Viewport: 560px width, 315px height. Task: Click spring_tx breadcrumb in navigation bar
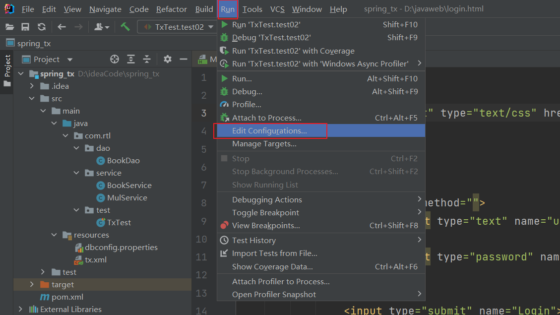34,44
